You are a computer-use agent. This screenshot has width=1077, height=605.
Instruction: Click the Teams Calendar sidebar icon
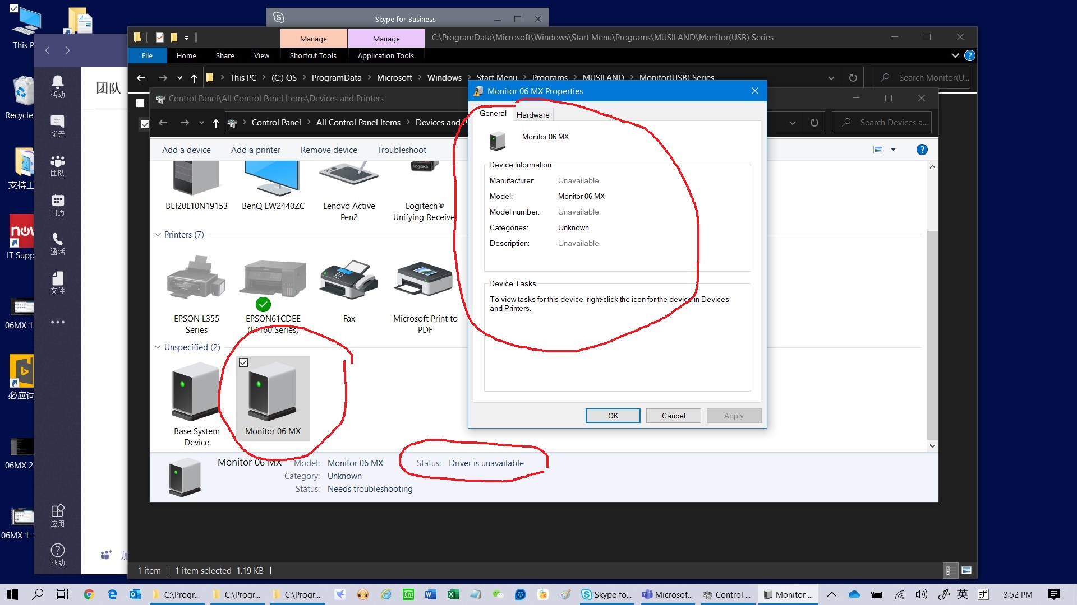(57, 204)
